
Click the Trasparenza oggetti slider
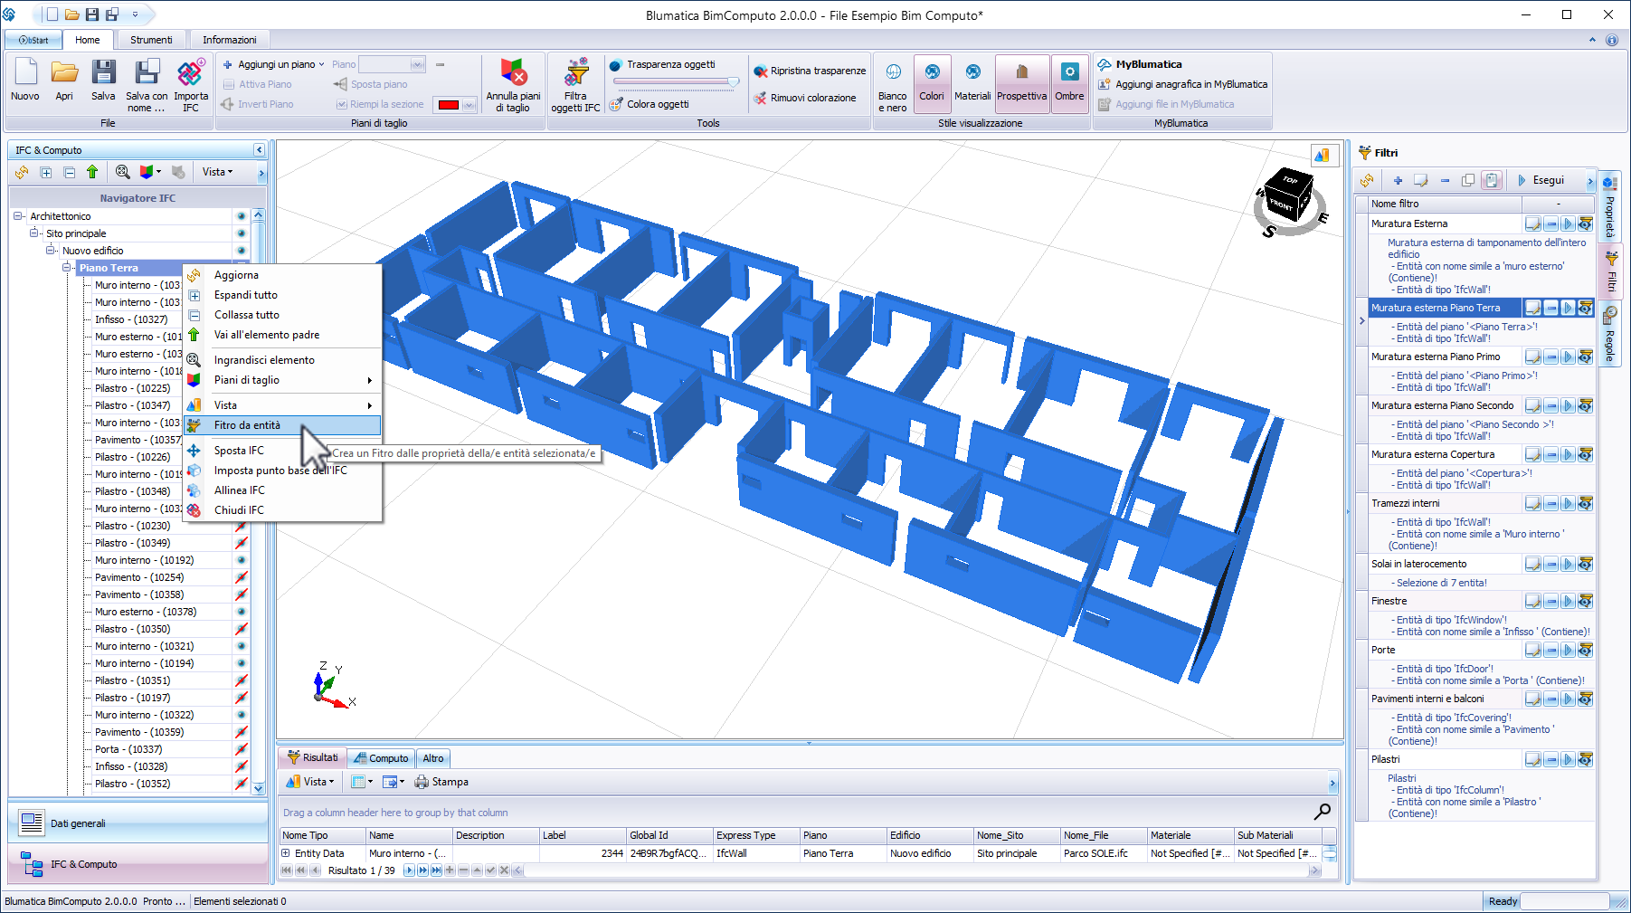point(676,81)
